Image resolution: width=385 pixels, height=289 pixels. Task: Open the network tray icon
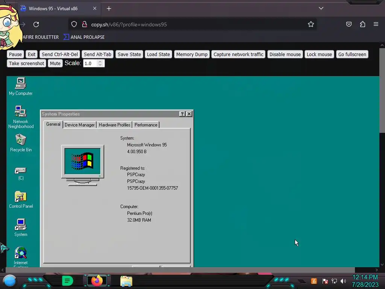pyautogui.click(x=334, y=281)
